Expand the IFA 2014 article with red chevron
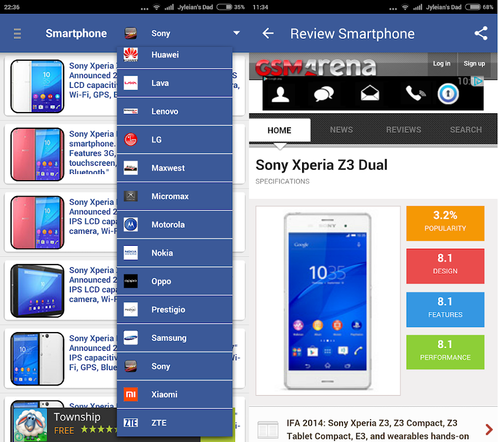The image size is (499, 442). (489, 430)
